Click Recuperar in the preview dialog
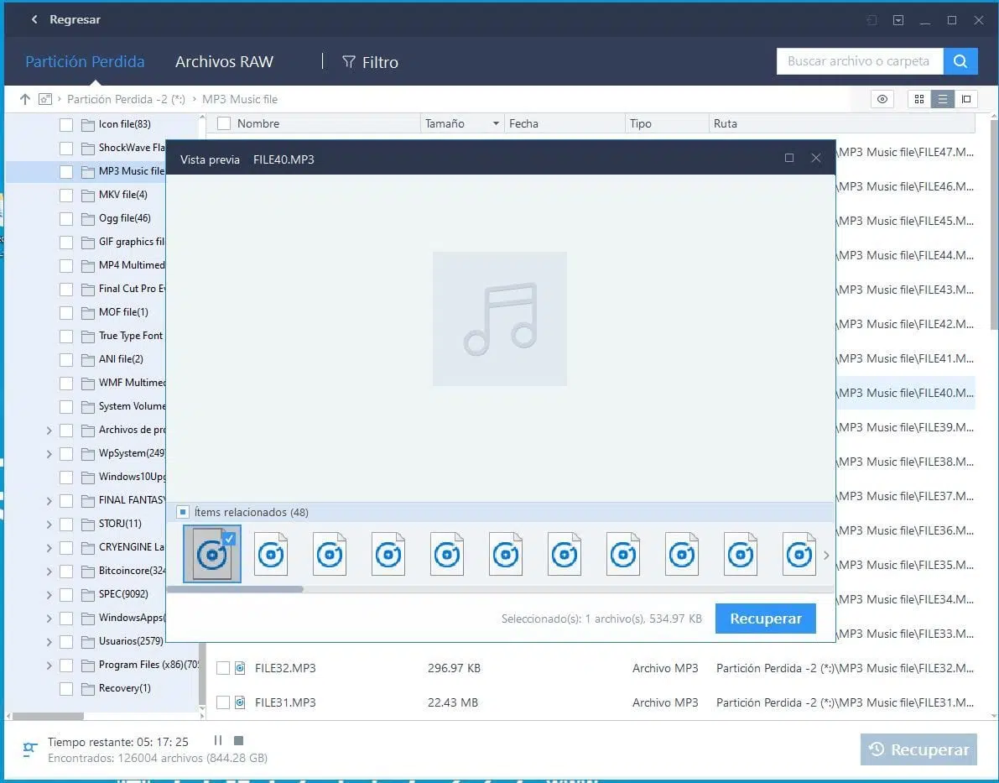Image resolution: width=999 pixels, height=783 pixels. tap(765, 619)
